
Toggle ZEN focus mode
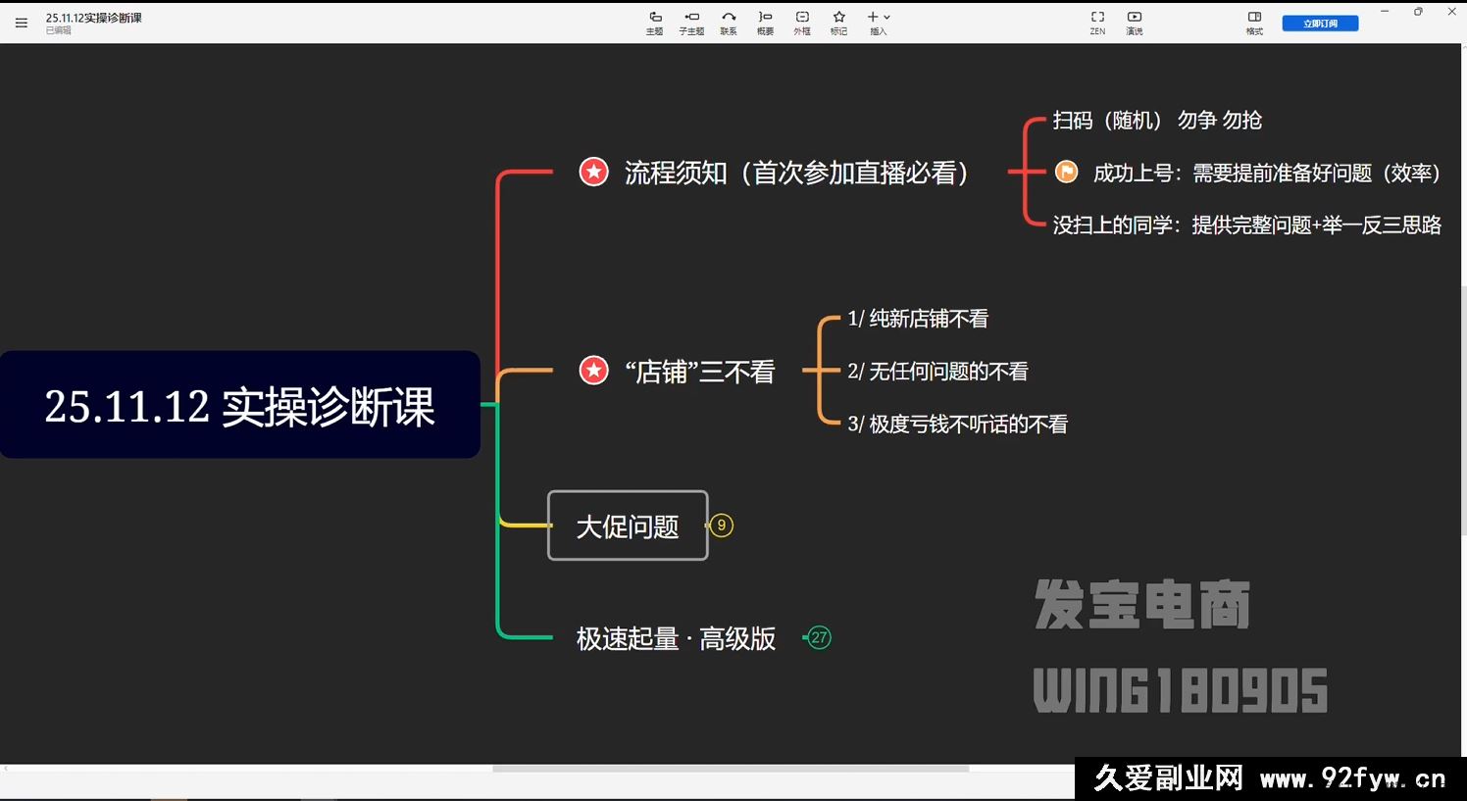point(1096,22)
